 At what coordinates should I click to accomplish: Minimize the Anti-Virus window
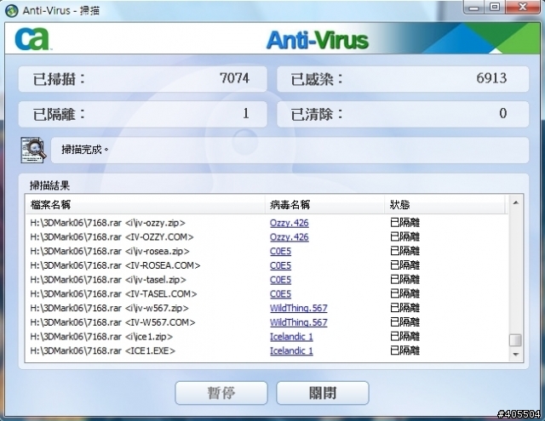(x=473, y=8)
